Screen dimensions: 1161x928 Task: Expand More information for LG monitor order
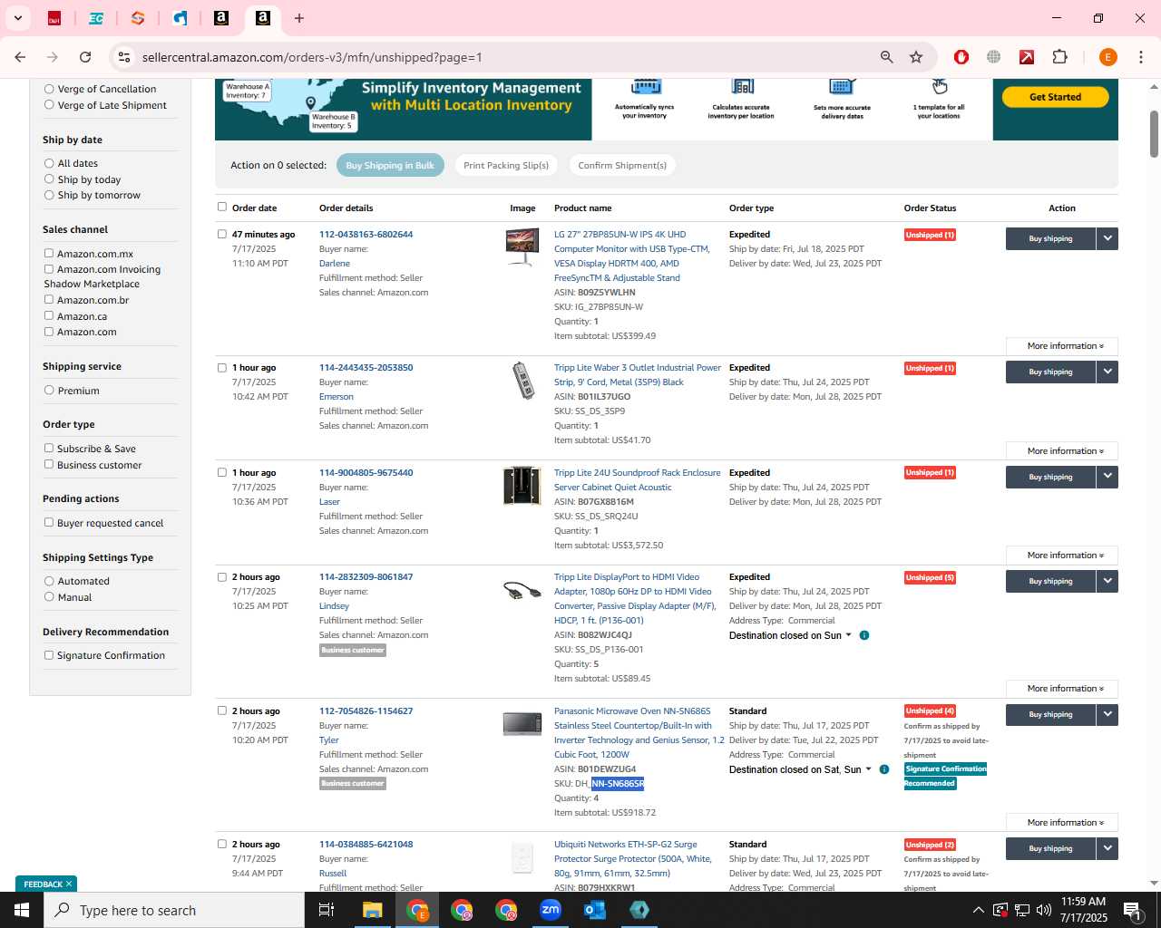pyautogui.click(x=1062, y=346)
